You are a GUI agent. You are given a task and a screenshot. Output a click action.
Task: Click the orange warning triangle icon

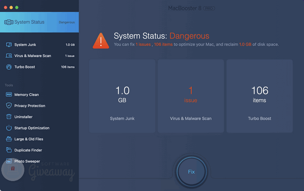pos(101,41)
